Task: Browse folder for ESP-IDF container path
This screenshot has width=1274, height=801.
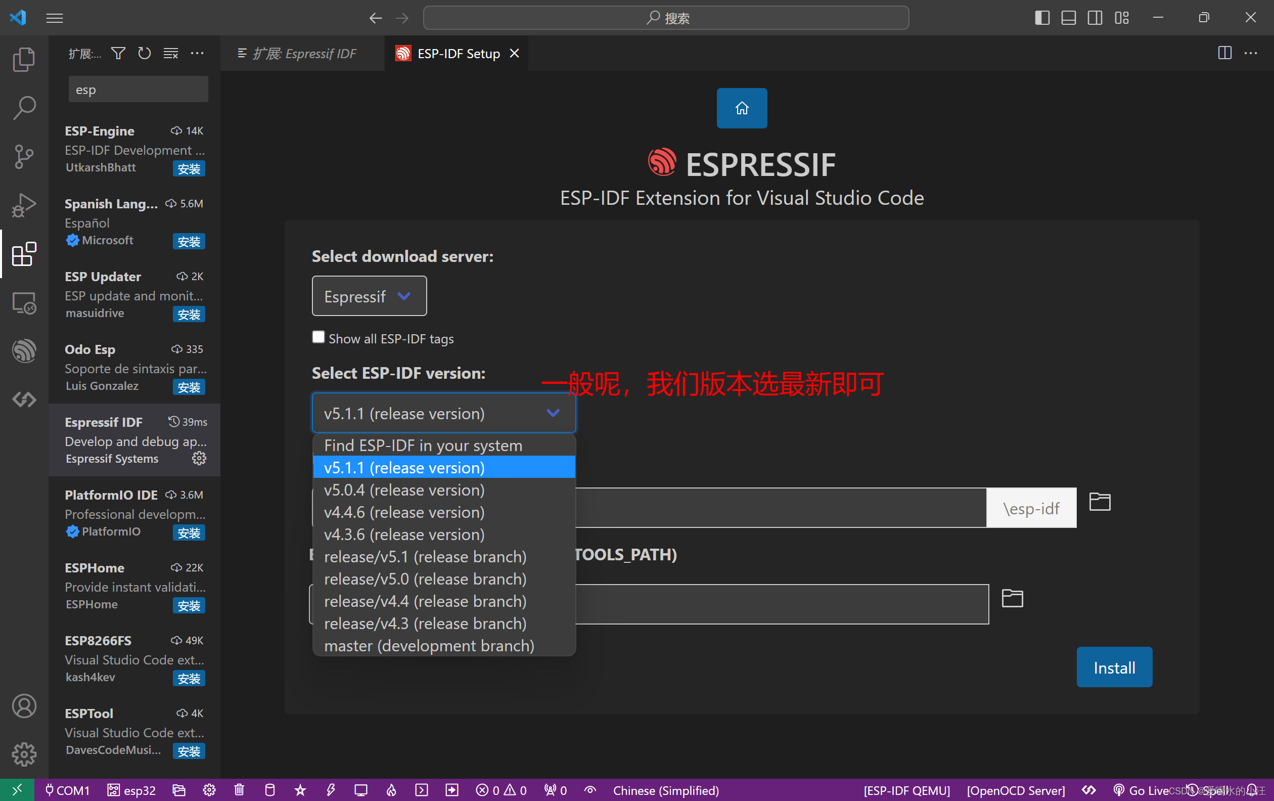Action: click(1100, 501)
